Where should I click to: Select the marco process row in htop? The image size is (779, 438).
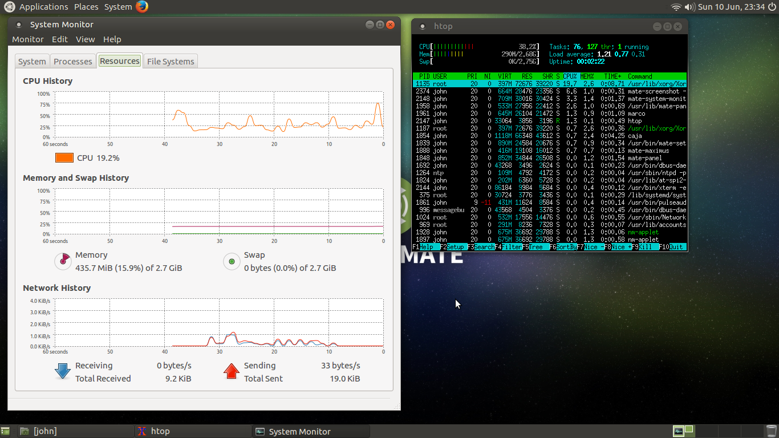point(550,113)
